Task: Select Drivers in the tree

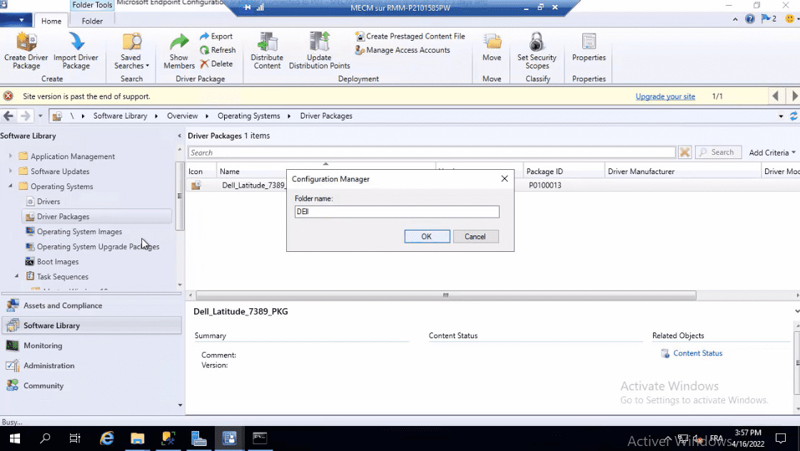Action: pos(48,201)
